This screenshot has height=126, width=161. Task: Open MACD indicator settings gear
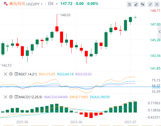point(11,97)
